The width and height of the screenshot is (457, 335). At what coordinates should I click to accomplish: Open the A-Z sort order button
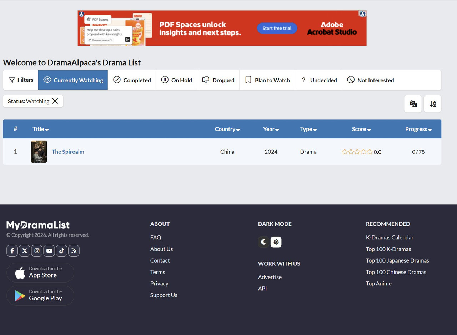click(x=432, y=104)
